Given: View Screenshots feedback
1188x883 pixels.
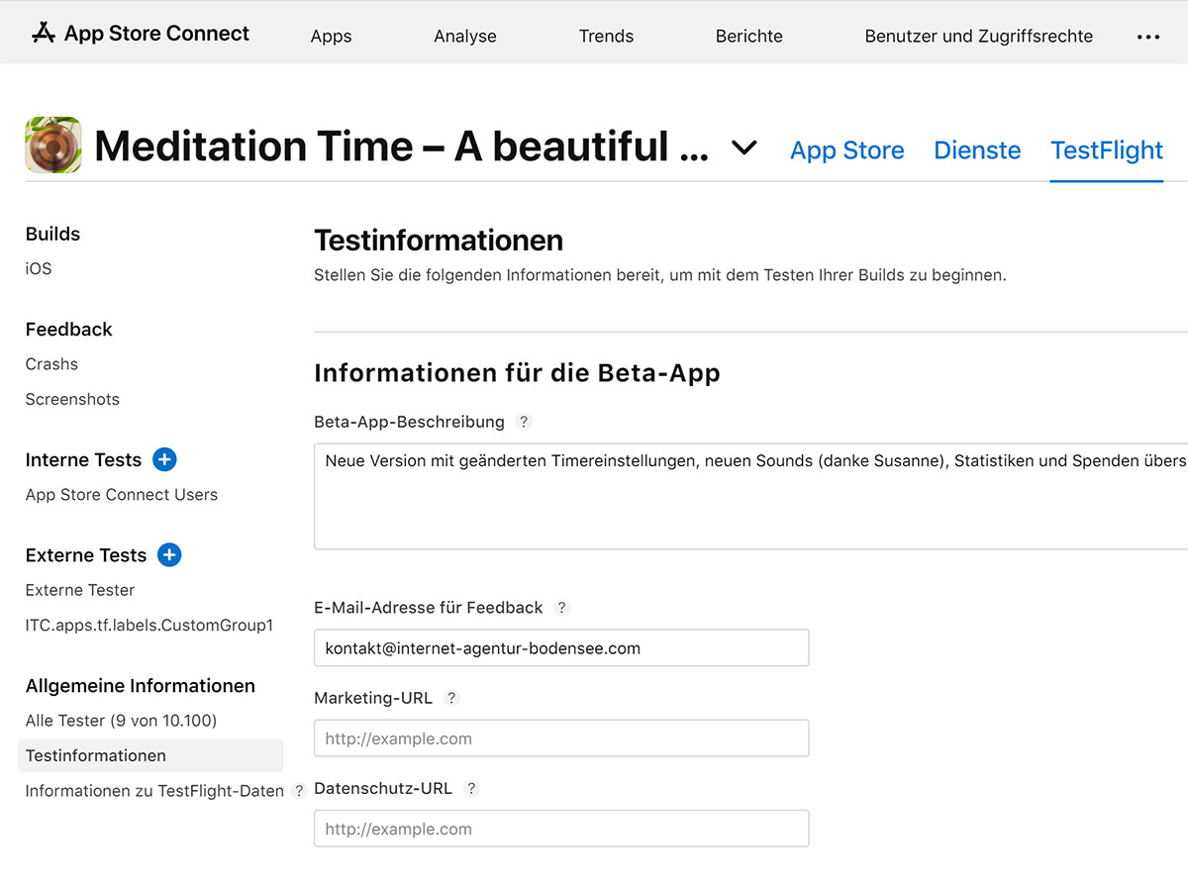Looking at the screenshot, I should 72,399.
